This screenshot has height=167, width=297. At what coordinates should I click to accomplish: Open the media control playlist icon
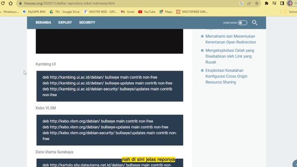[274, 3]
